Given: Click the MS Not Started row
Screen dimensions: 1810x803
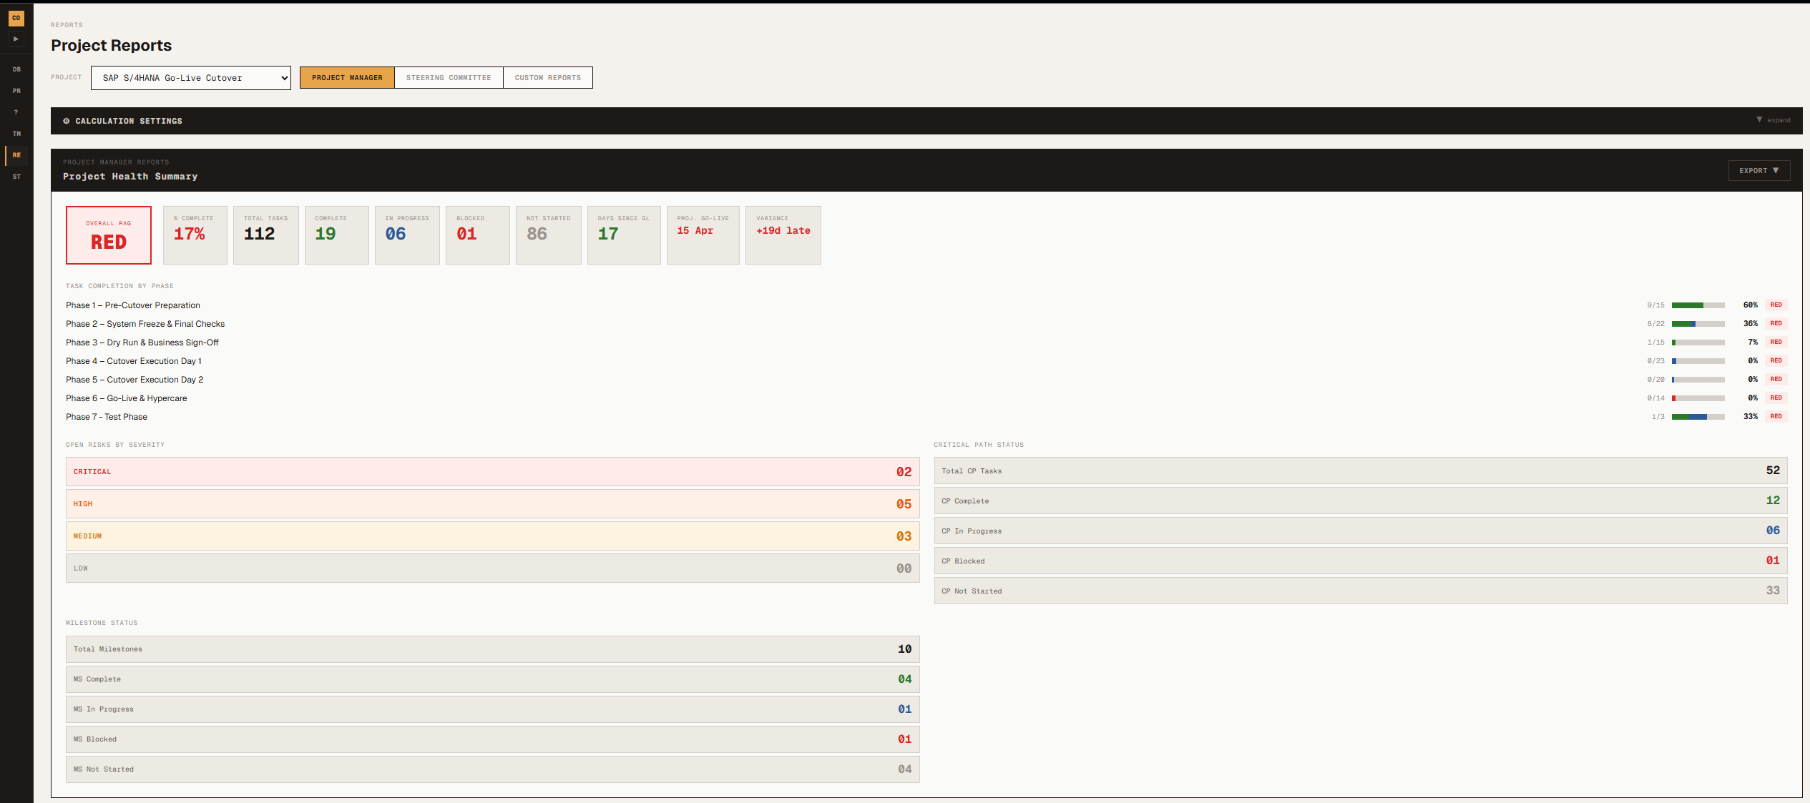Looking at the screenshot, I should [x=492, y=769].
